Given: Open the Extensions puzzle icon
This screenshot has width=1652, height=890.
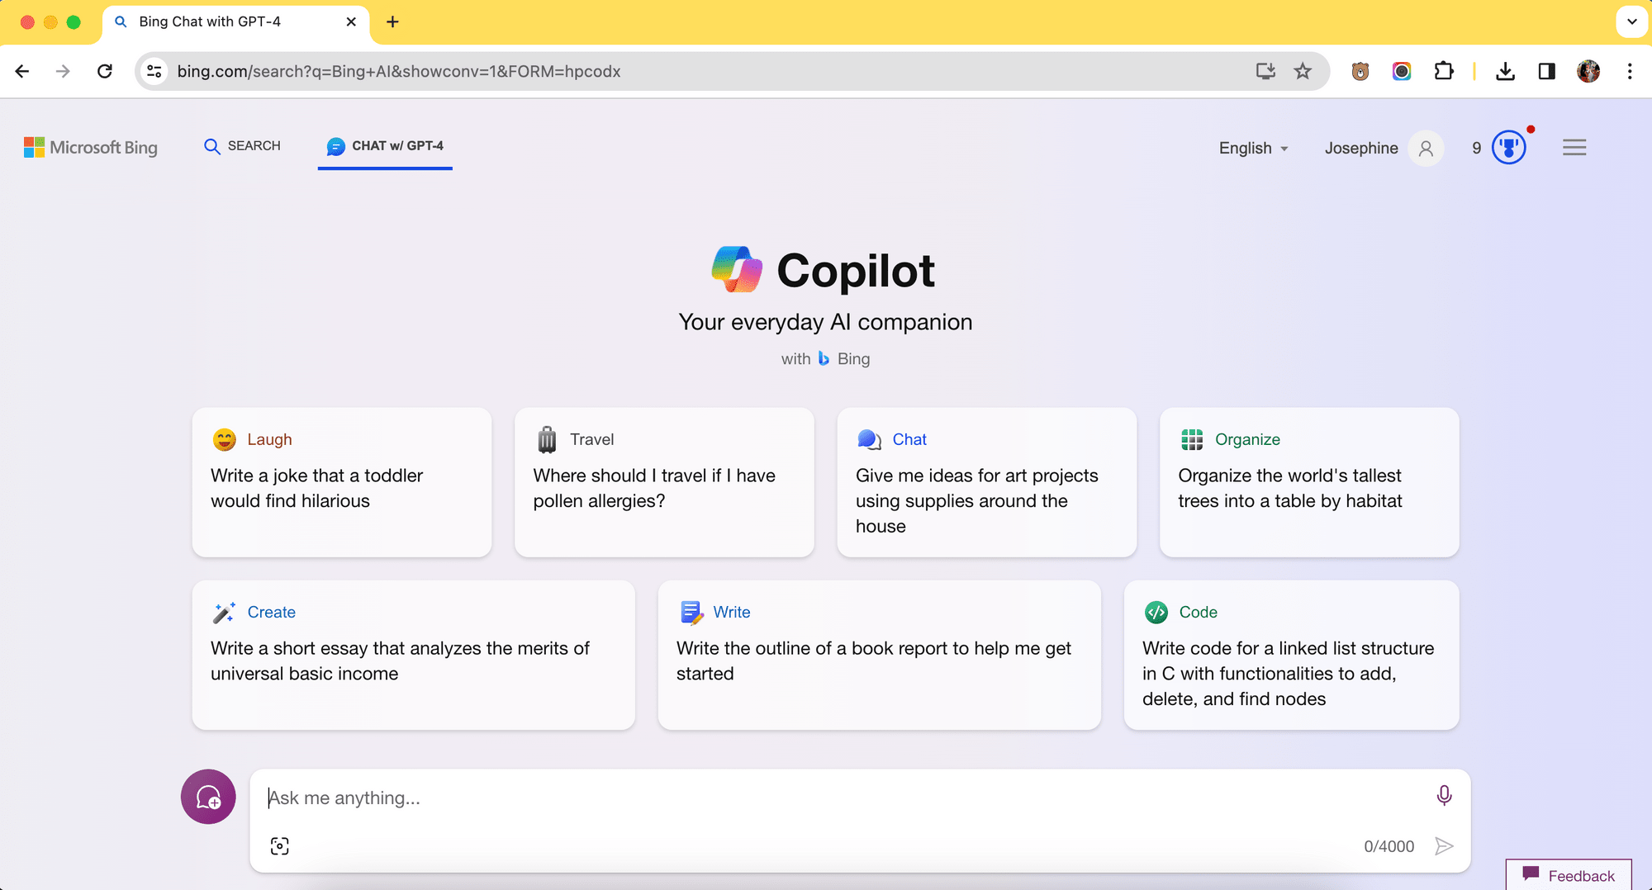Looking at the screenshot, I should click(1444, 71).
